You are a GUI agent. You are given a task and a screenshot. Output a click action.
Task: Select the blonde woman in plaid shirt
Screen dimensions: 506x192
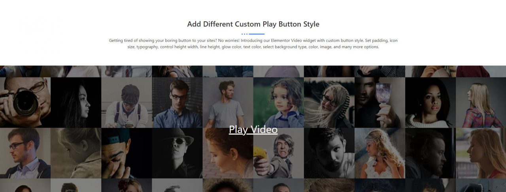pos(481,102)
